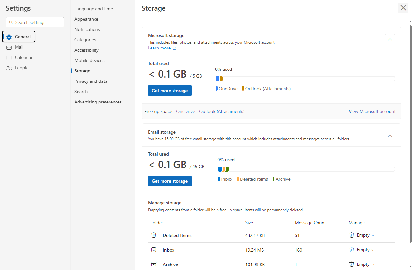
Task: Click the blue Inbox legend marker
Action: pos(219,179)
